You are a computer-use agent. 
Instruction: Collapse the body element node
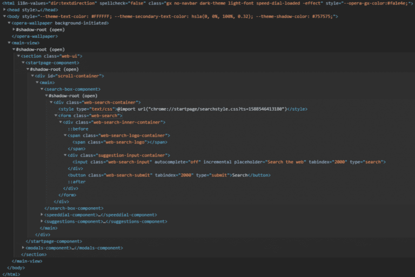pos(5,17)
